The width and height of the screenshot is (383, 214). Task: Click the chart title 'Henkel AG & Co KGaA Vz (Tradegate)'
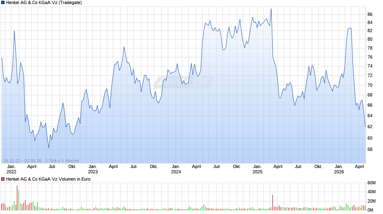pyautogui.click(x=44, y=3)
